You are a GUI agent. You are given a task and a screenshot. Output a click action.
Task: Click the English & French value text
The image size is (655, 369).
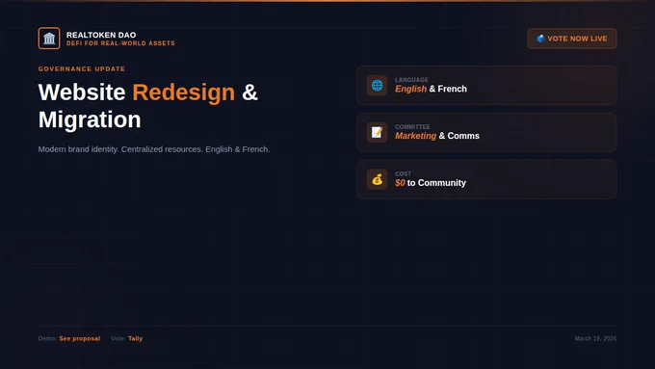[431, 89]
